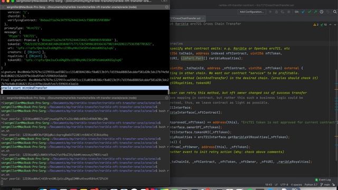Click the Git update project blue arrow
Screen dimensions: 338x190
click(x=303, y=12)
